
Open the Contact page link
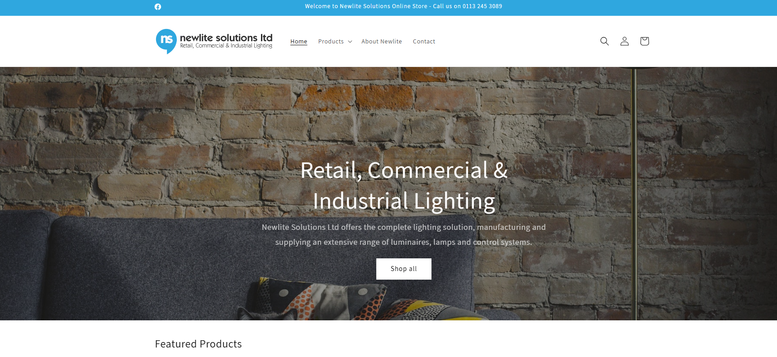point(424,42)
